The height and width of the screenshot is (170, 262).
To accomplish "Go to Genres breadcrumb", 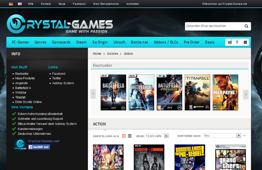I will click(113, 54).
